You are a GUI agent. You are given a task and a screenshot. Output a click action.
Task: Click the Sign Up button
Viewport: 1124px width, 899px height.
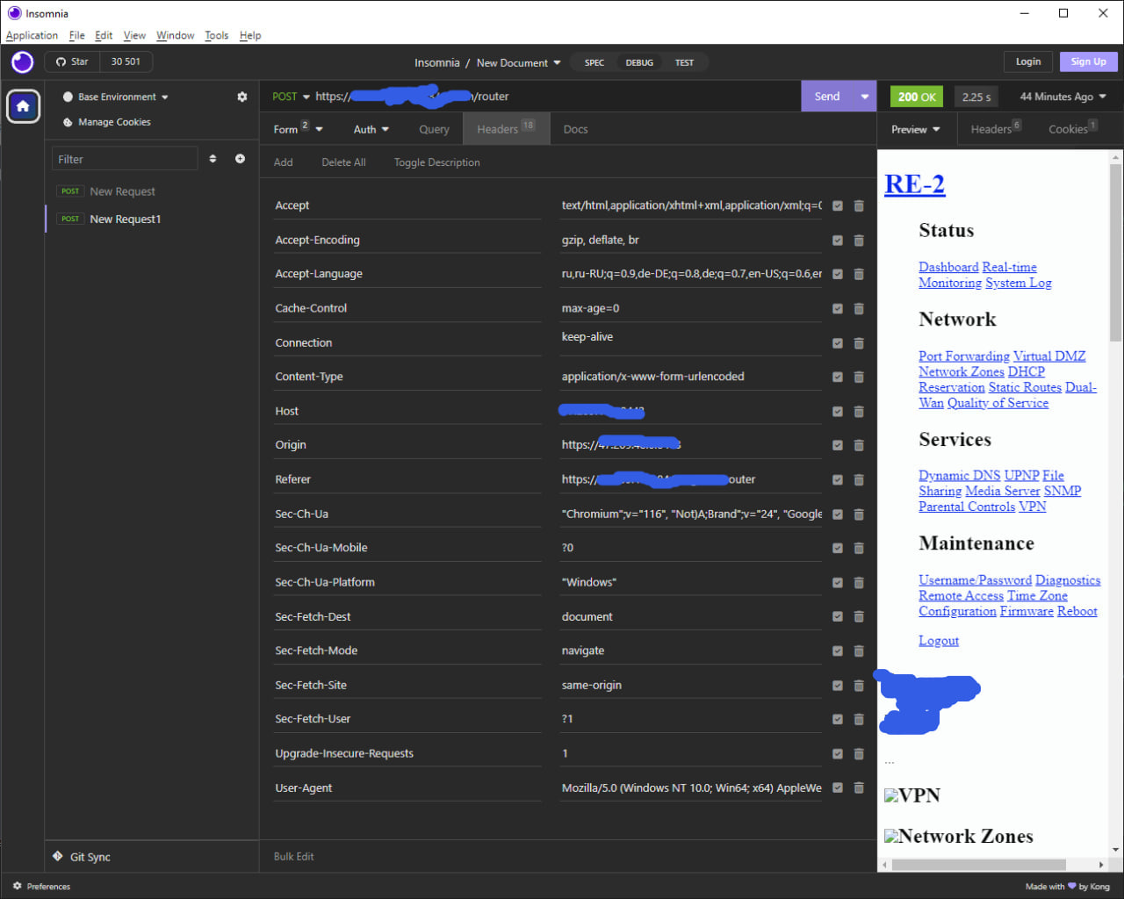[1088, 61]
